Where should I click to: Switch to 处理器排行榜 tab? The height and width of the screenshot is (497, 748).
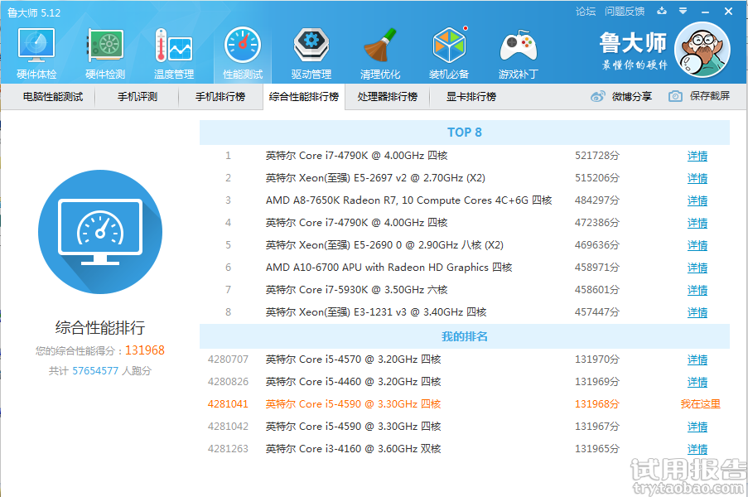pyautogui.click(x=388, y=97)
